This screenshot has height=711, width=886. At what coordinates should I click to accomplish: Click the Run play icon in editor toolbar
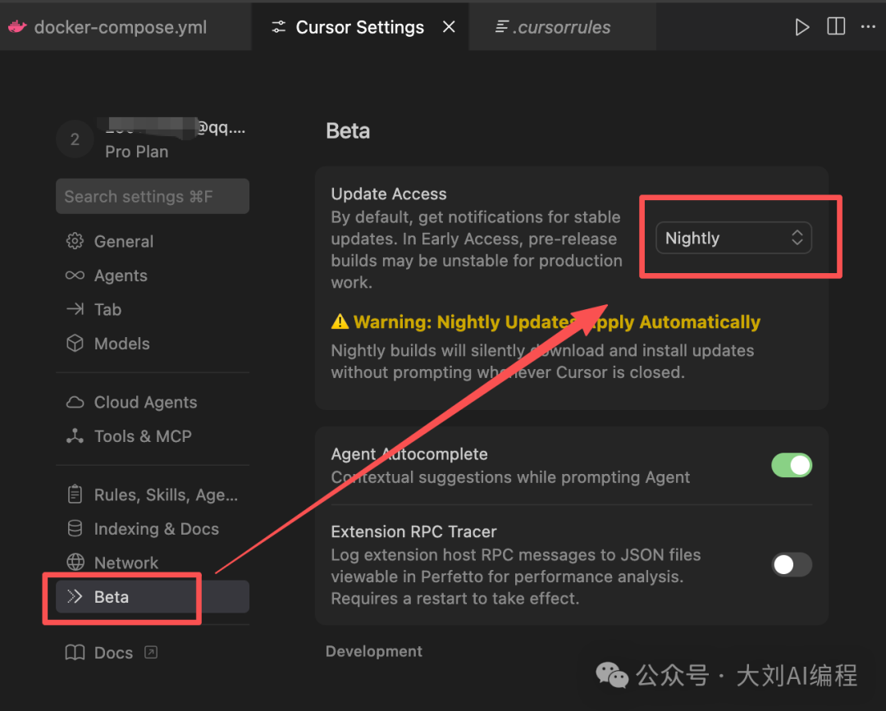coord(802,27)
